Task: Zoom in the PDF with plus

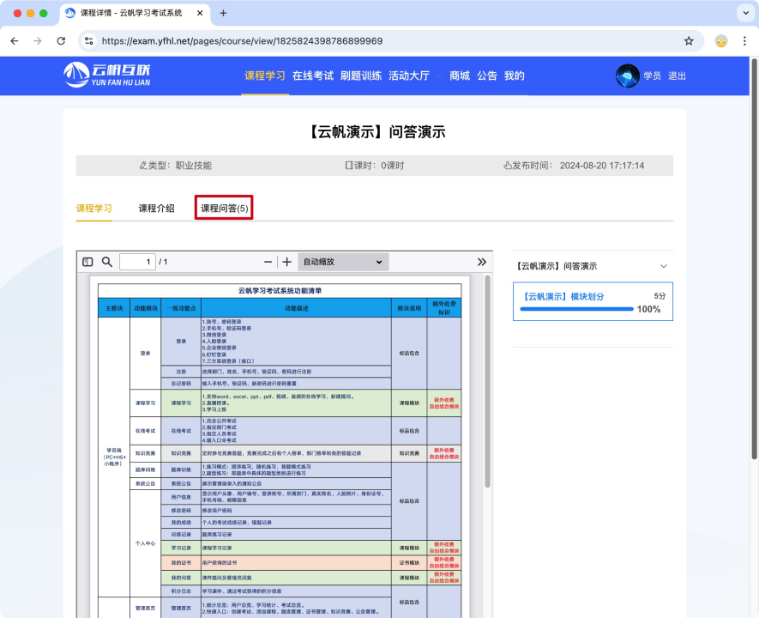Action: tap(286, 262)
